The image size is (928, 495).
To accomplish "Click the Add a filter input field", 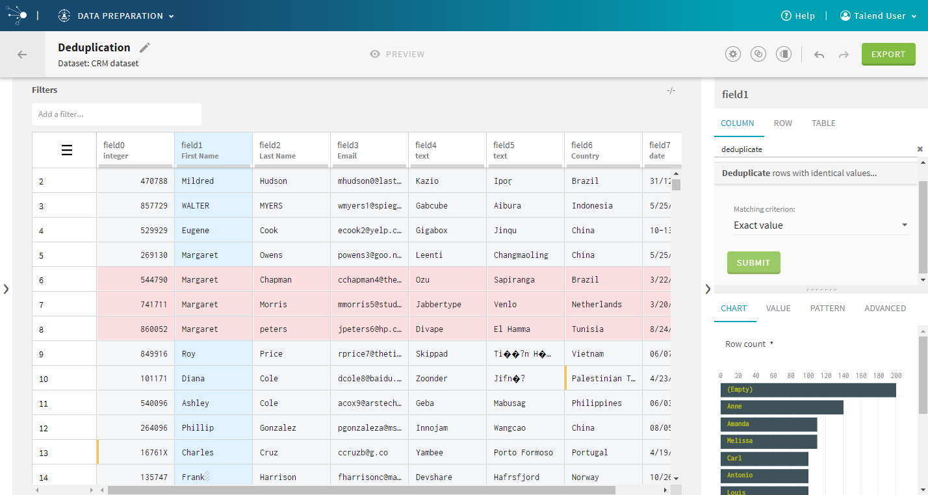I will click(x=117, y=114).
